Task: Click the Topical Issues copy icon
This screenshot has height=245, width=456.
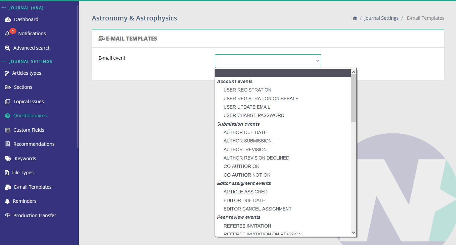Action: click(x=7, y=102)
